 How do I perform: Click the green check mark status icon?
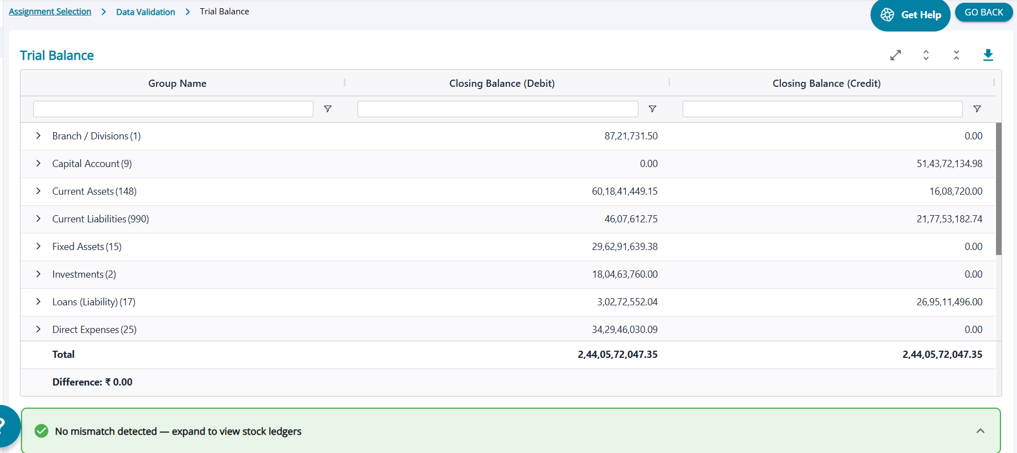click(x=41, y=431)
